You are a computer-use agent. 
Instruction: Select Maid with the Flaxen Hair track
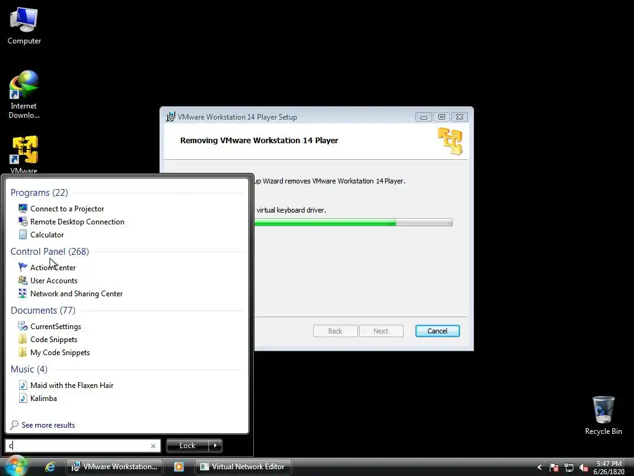72,385
